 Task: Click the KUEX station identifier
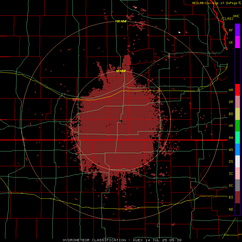pos(138,240)
